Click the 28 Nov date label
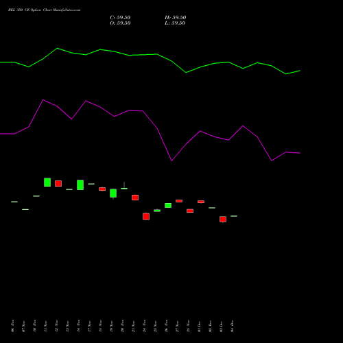Screen dimensions: 343x343 188,326
